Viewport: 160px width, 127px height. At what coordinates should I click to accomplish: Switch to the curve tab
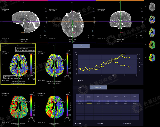tap(81, 87)
